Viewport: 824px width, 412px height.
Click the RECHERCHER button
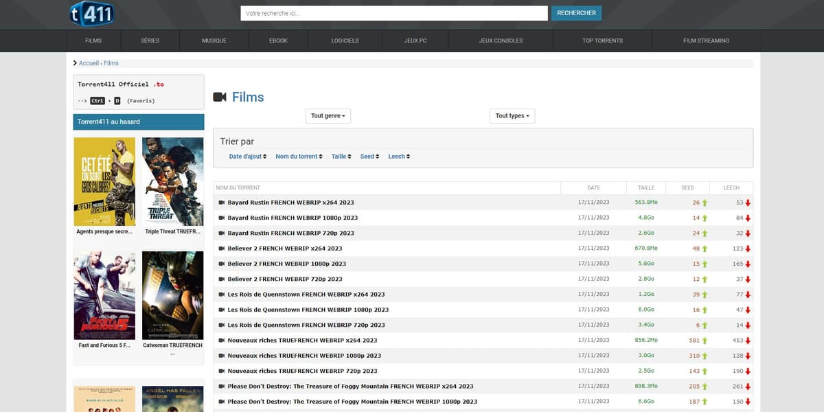coord(576,13)
